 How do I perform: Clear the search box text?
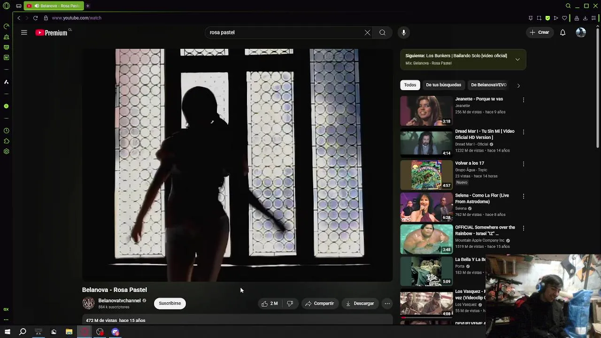pos(367,32)
